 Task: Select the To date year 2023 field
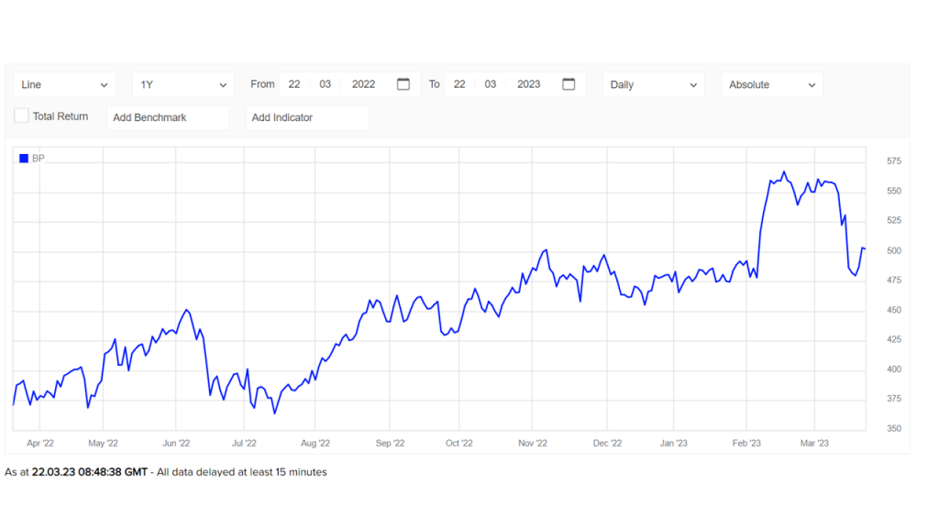pyautogui.click(x=528, y=84)
